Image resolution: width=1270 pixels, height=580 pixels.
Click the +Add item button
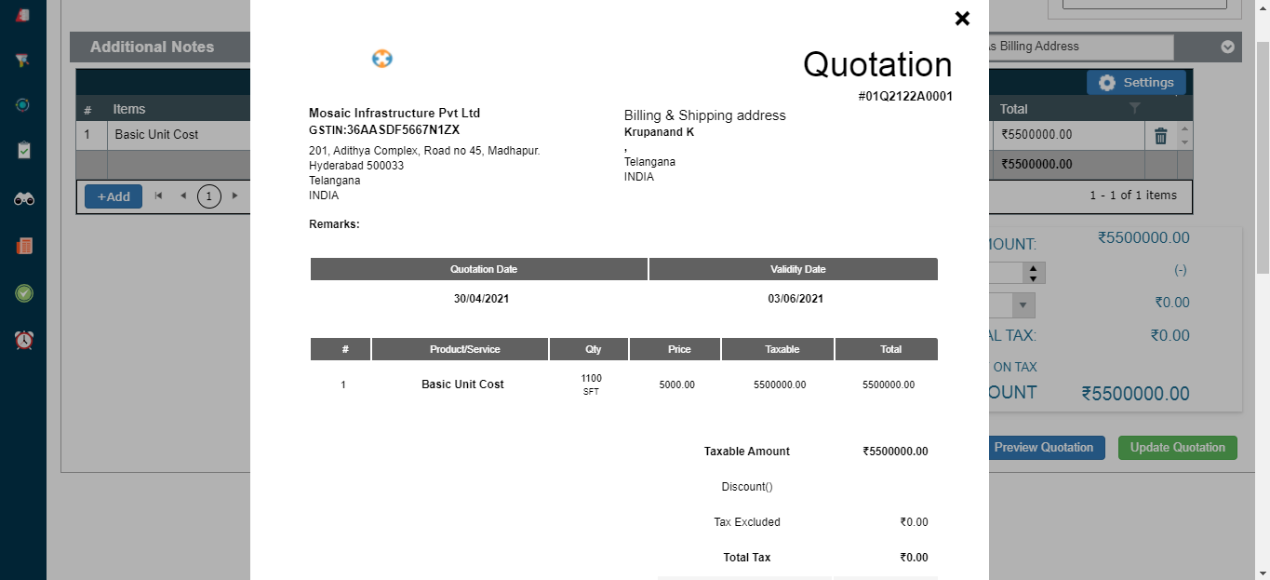click(114, 196)
